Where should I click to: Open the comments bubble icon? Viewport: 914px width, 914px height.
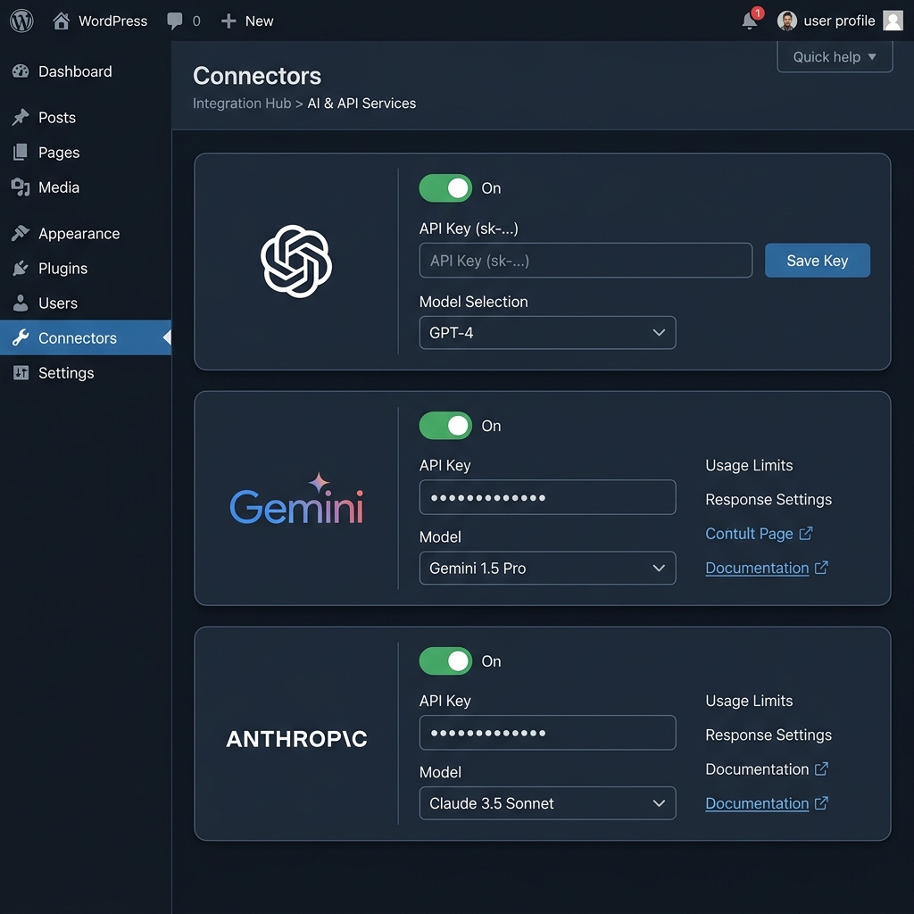174,21
